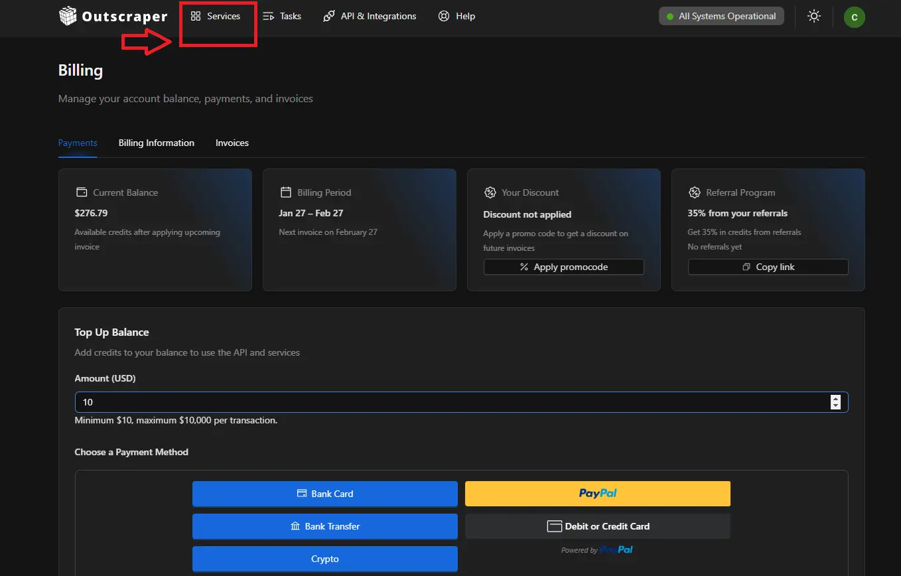Open the Help menu
Viewport: 901px width, 576px height.
[x=457, y=16]
